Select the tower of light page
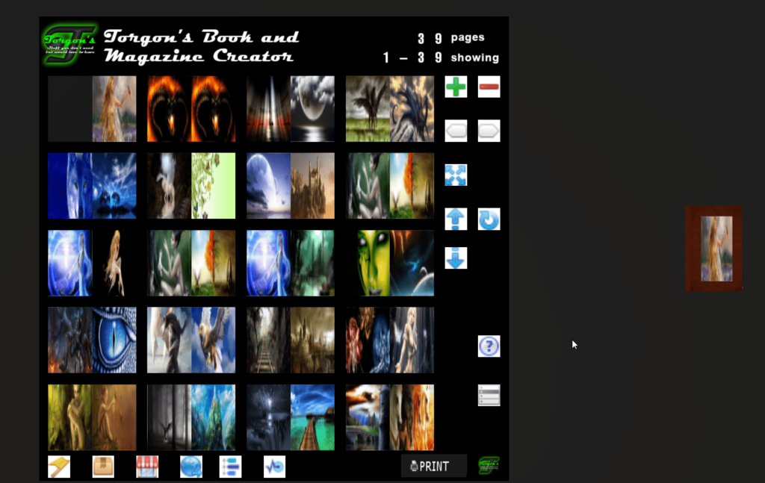765x483 pixels. pos(268,109)
